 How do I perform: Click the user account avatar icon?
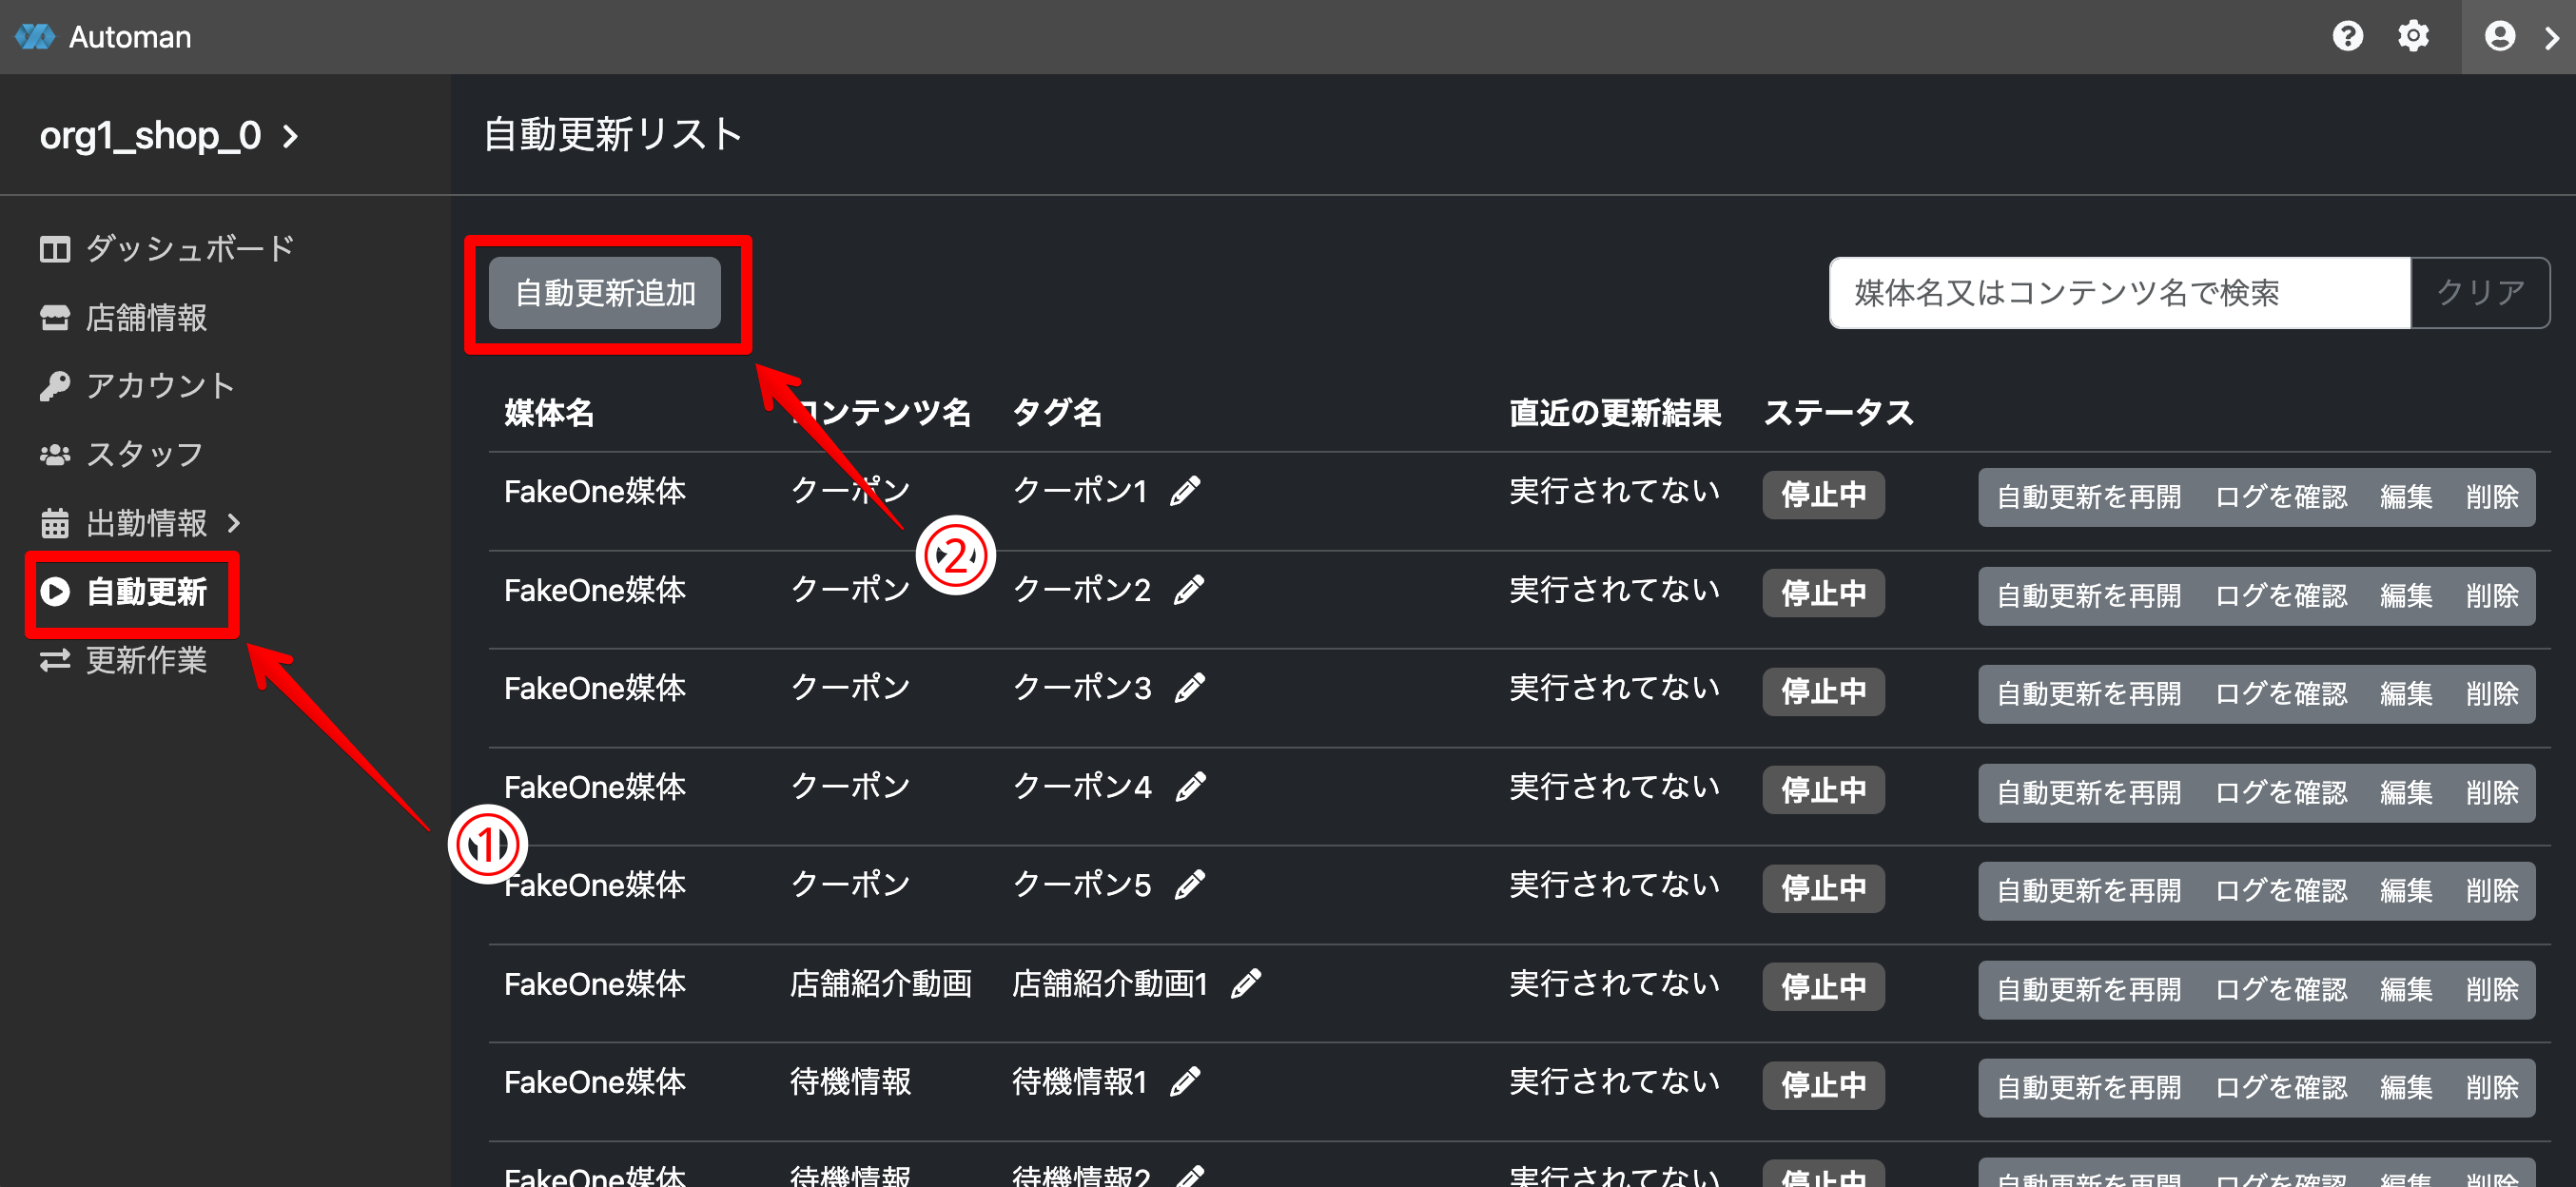coord(2499,37)
